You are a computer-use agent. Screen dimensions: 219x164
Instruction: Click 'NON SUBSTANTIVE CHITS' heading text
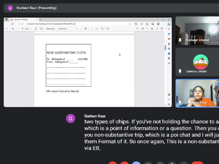(x=66, y=53)
